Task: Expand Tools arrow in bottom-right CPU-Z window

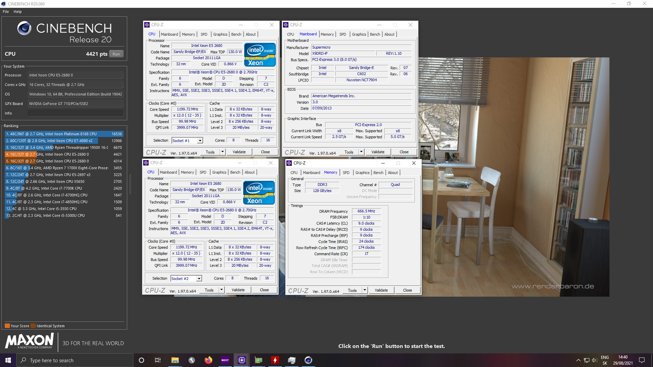Action: point(365,290)
